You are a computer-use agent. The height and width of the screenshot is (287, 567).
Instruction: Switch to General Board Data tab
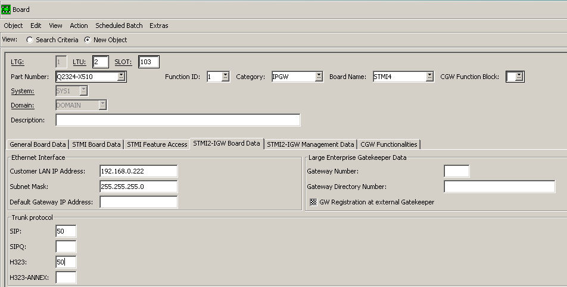pos(38,144)
